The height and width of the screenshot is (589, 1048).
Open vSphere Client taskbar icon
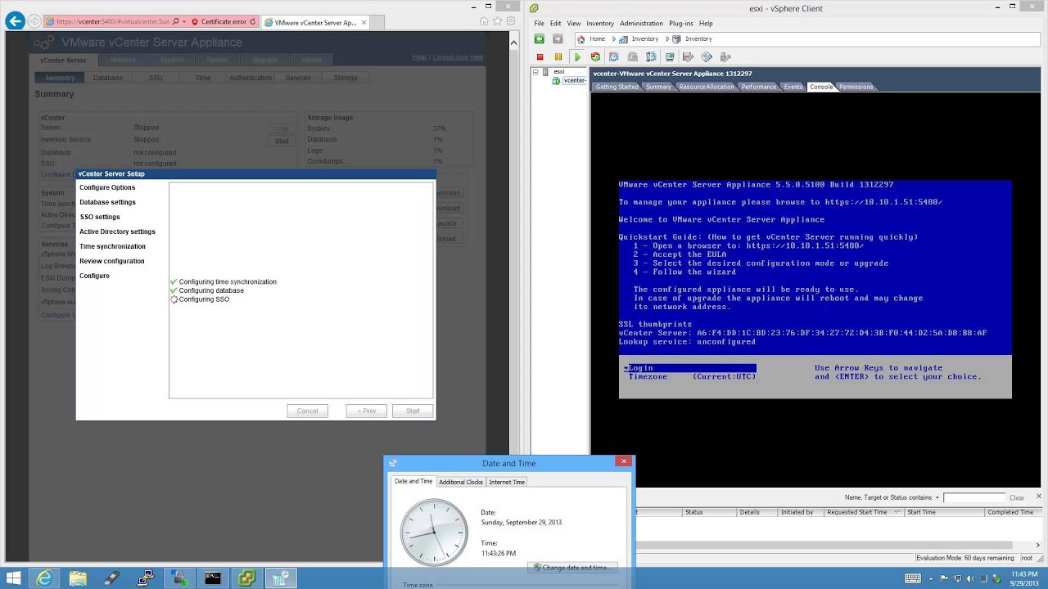[246, 578]
